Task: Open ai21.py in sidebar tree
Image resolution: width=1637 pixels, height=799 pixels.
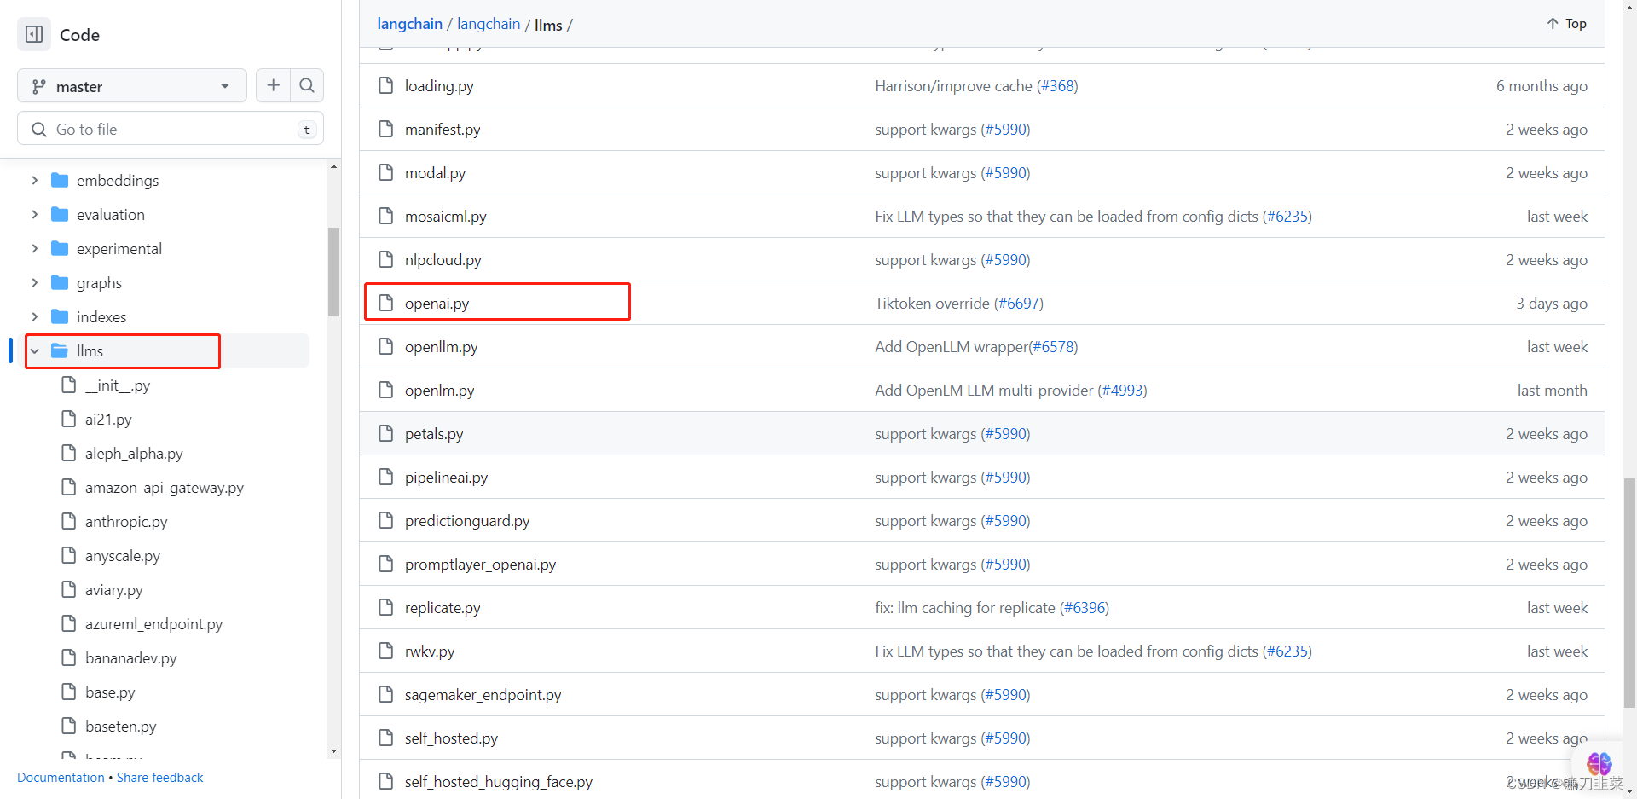Action: click(x=108, y=419)
